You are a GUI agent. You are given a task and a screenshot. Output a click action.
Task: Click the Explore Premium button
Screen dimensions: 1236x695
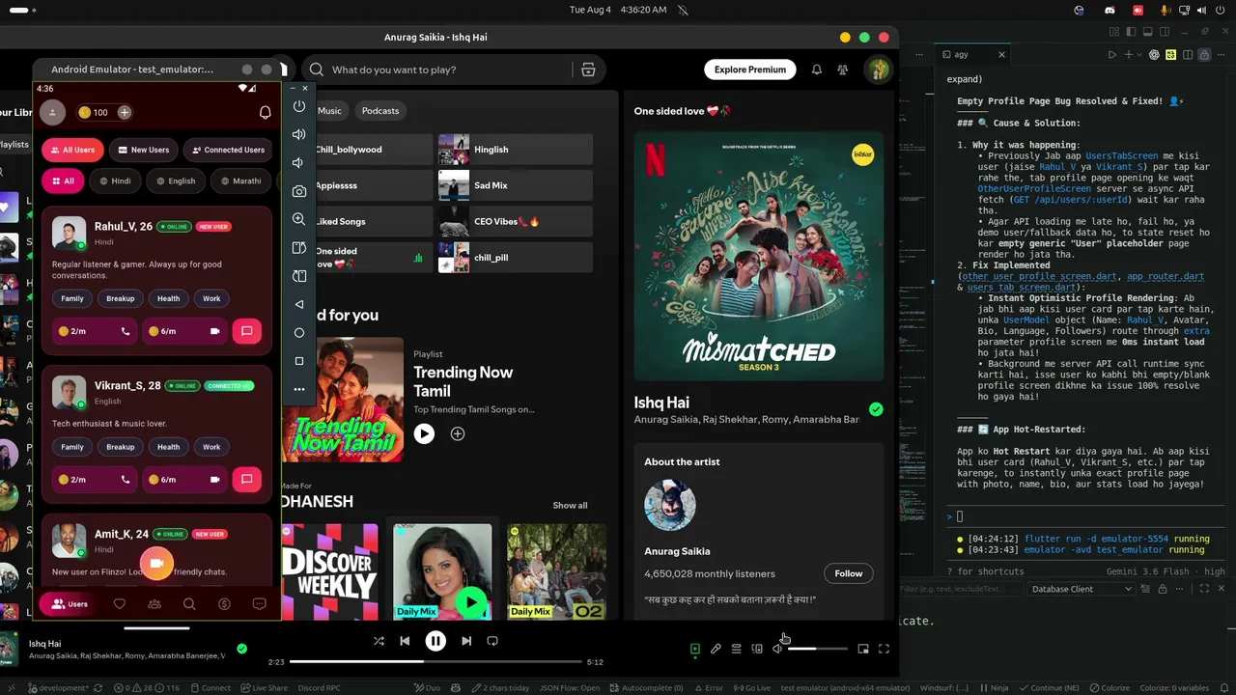point(750,69)
